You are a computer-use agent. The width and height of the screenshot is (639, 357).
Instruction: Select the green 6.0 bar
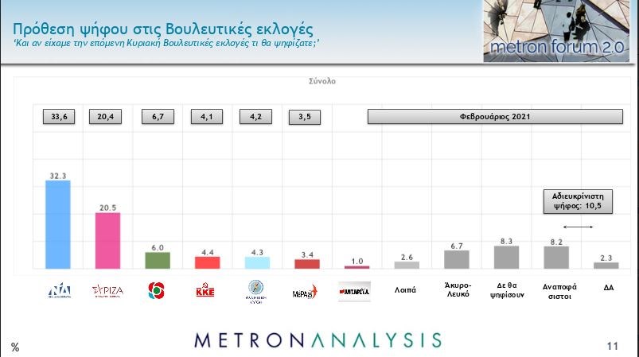[x=157, y=261]
